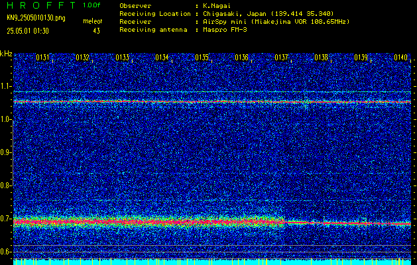Image resolution: width=417 pixels, height=265 pixels.
Task: Click the 0.9 frequency axis label
Action: (5, 152)
